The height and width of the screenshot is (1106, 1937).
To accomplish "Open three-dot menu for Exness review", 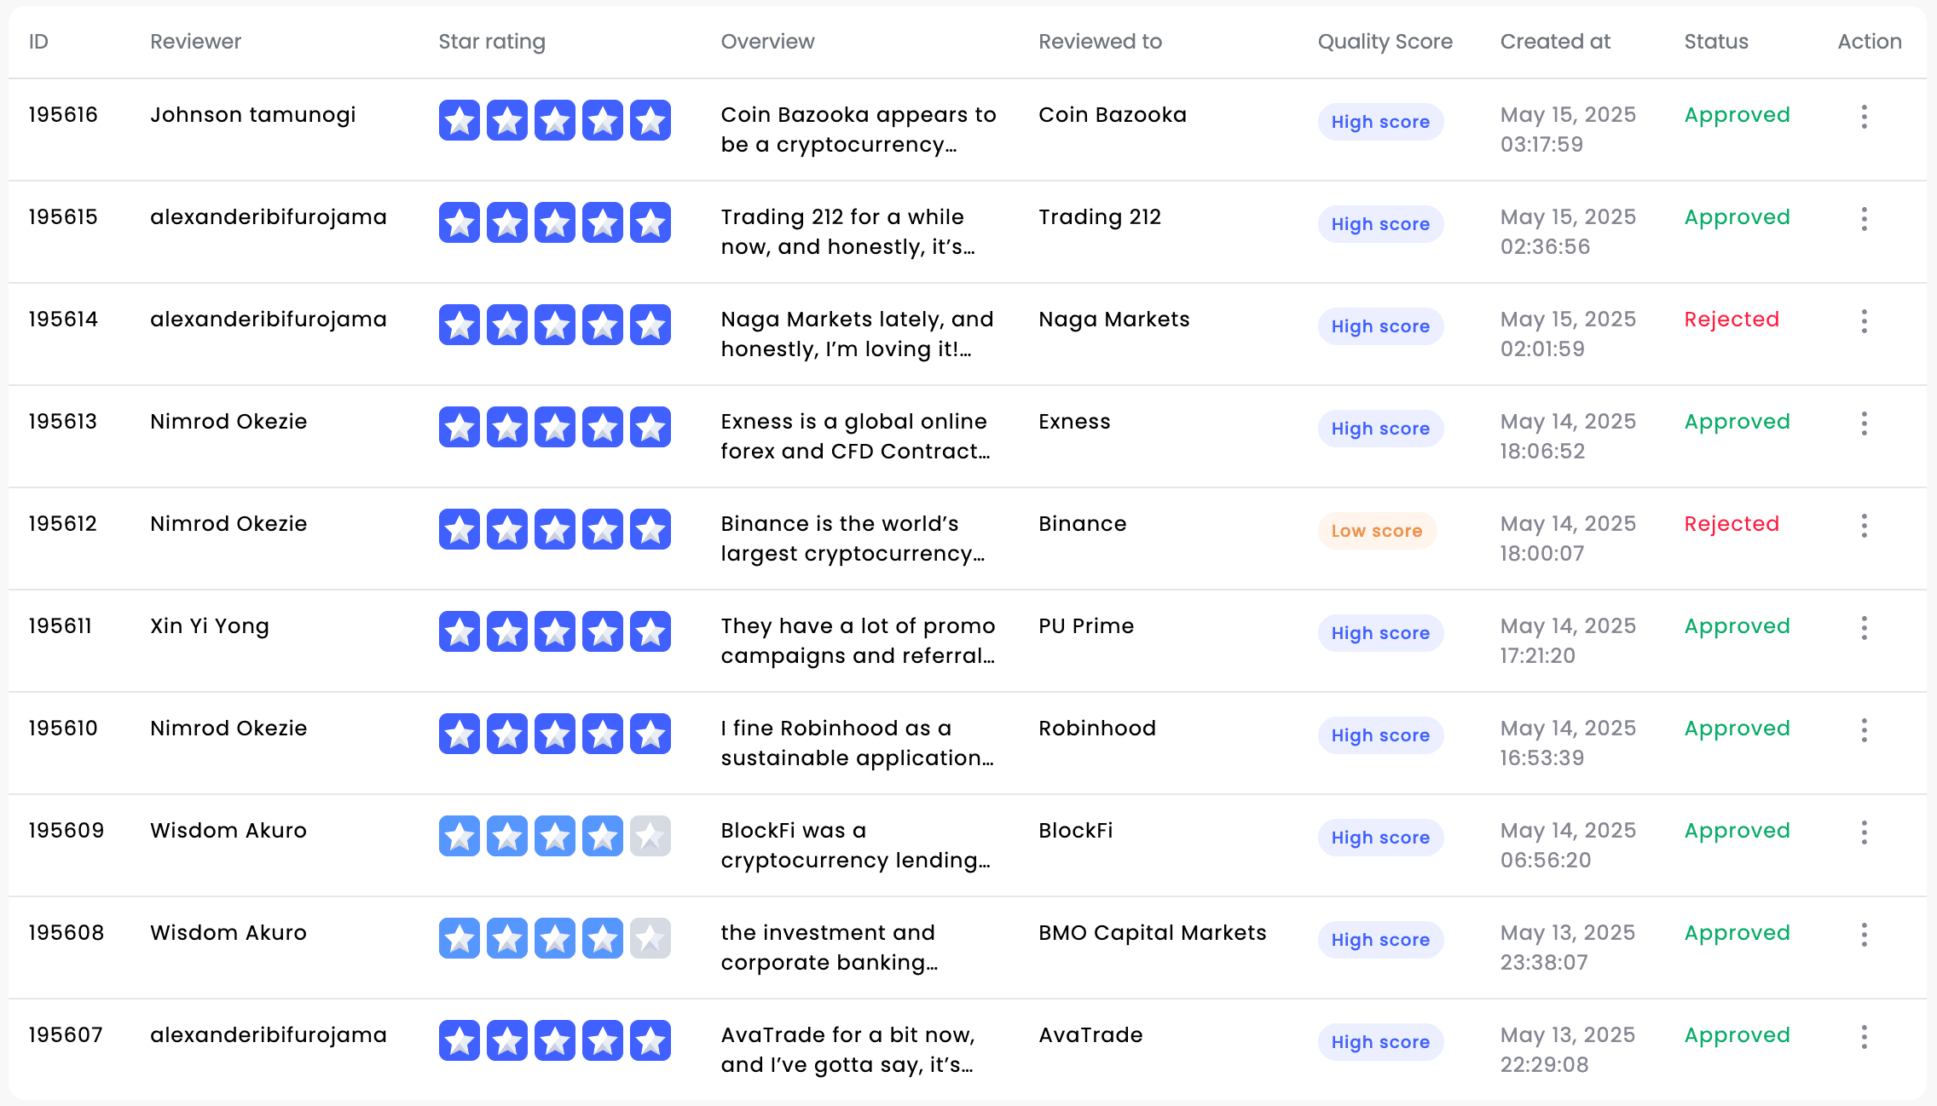I will coord(1865,423).
